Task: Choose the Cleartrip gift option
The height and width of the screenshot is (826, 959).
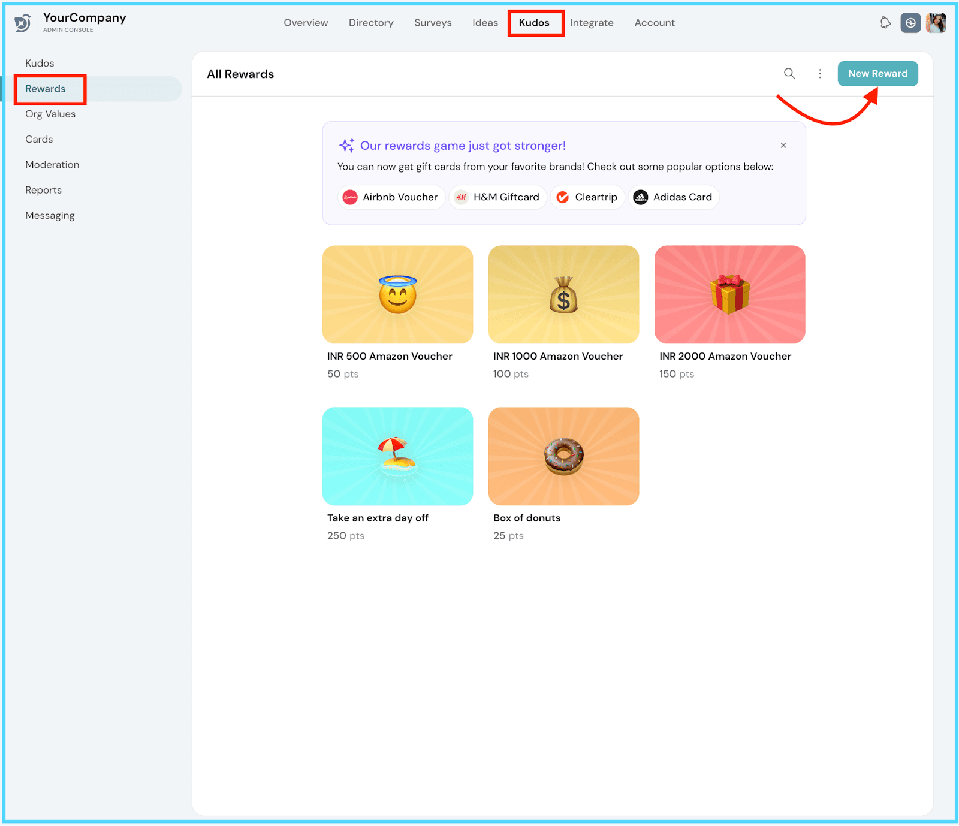Action: [x=587, y=197]
